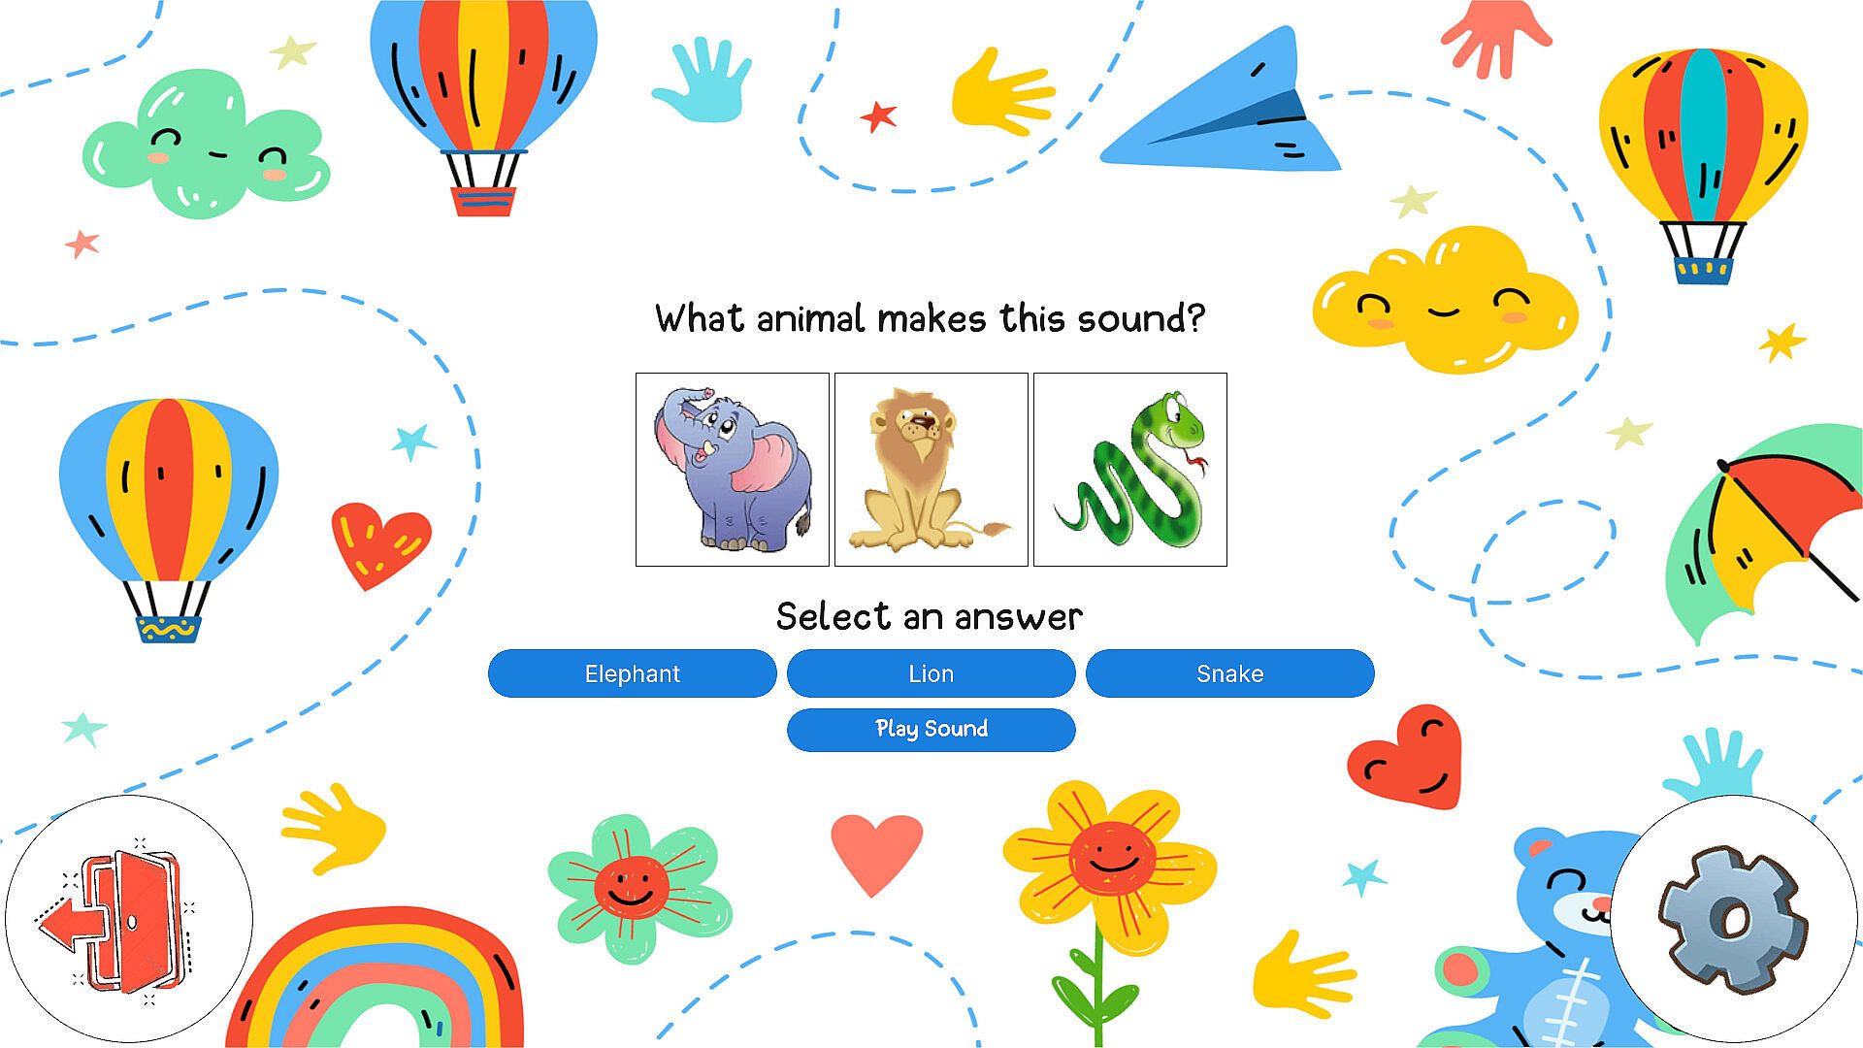The height and width of the screenshot is (1048, 1863).
Task: Play the animal sound
Action: click(x=931, y=730)
